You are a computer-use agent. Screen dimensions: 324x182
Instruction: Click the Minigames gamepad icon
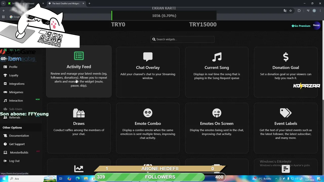coord(5,92)
